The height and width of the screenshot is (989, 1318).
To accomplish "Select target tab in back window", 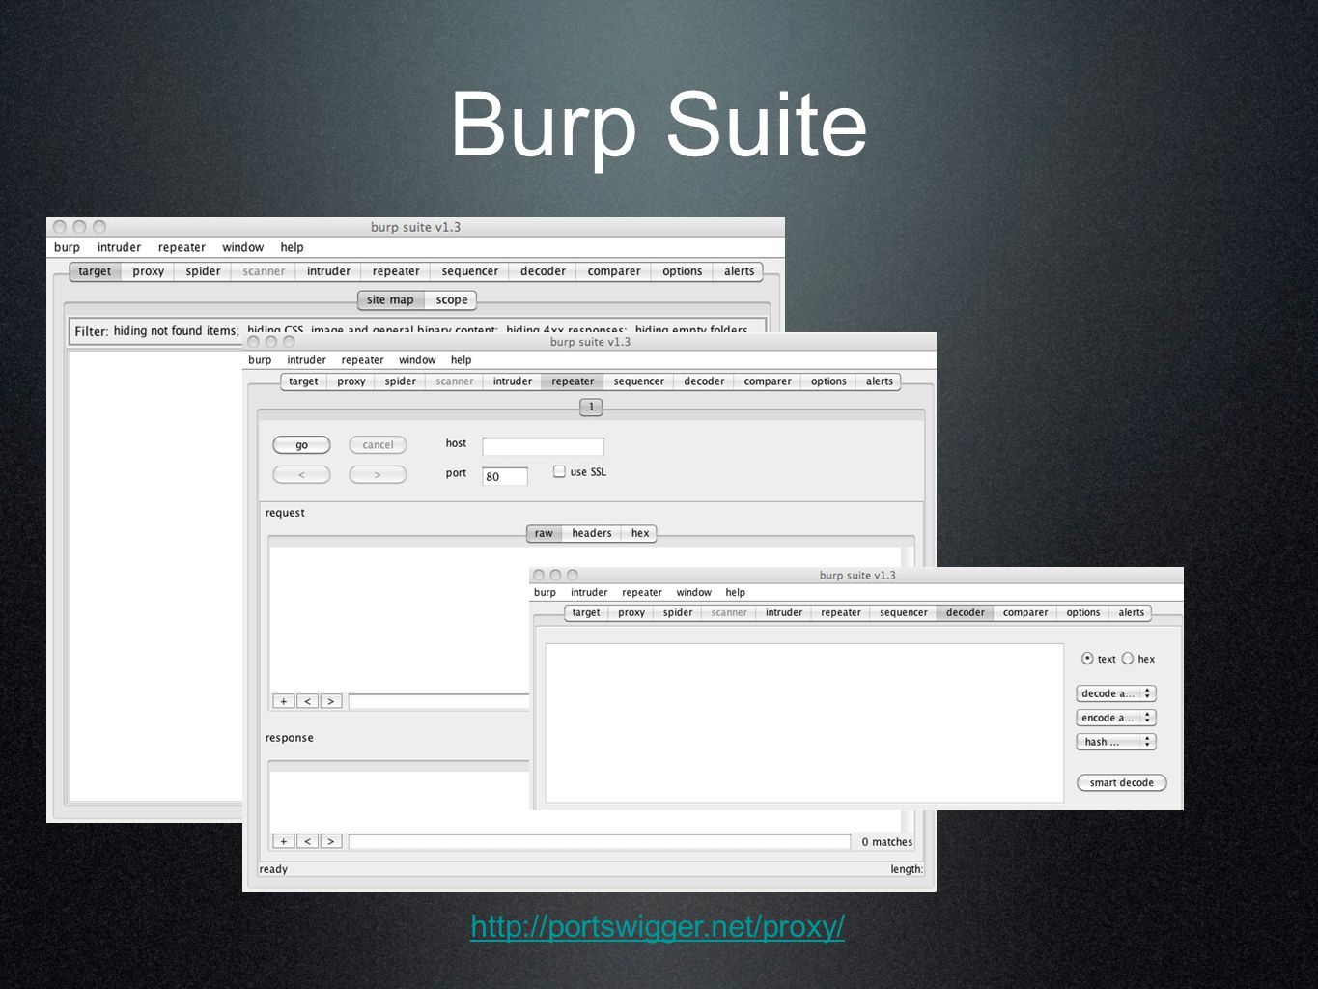I will click(x=95, y=271).
